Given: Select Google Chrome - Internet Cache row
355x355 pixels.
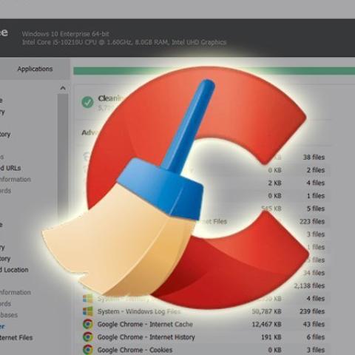Looking at the screenshot, I should coord(203,324).
